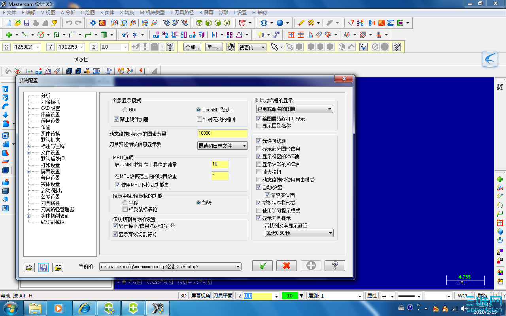Screen dimensions: 506x316
Task: Confirm settings with the green checkmark
Action: click(x=262, y=265)
